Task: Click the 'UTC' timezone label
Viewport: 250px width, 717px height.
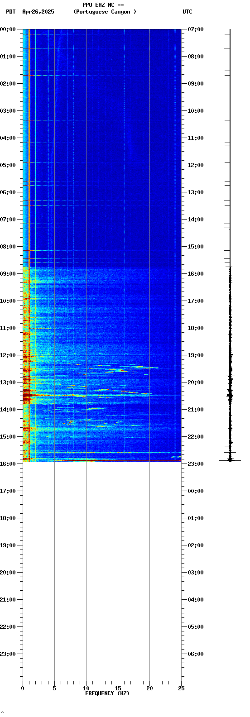Action: click(x=187, y=12)
